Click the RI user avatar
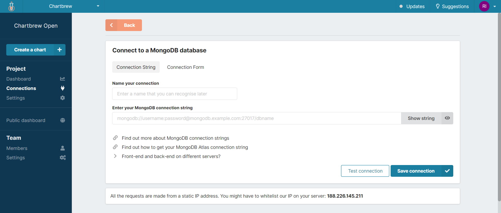501x213 pixels. pos(484,6)
